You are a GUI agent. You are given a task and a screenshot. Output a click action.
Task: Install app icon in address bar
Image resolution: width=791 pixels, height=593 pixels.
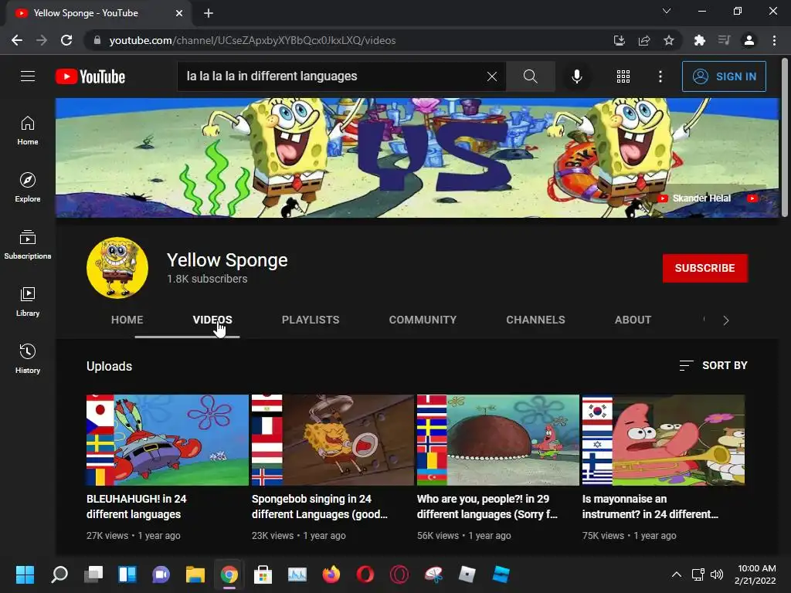[x=620, y=40]
